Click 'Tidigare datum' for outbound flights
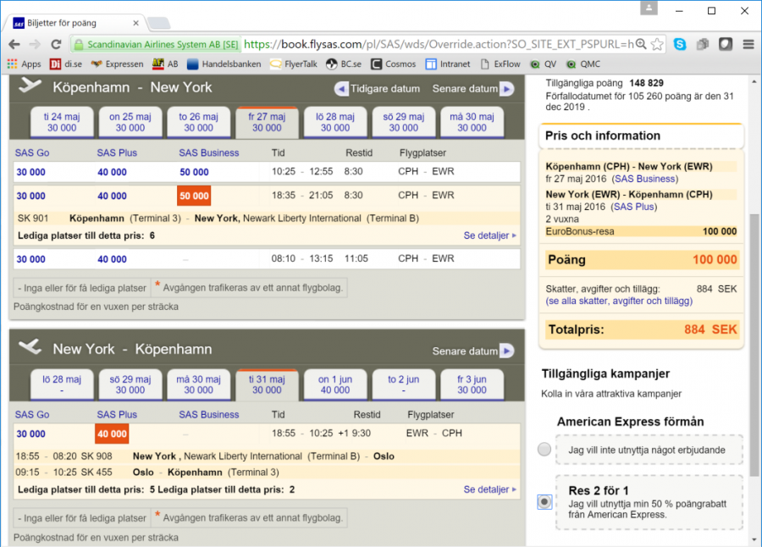Viewport: 762px width, 547px height. [x=378, y=89]
